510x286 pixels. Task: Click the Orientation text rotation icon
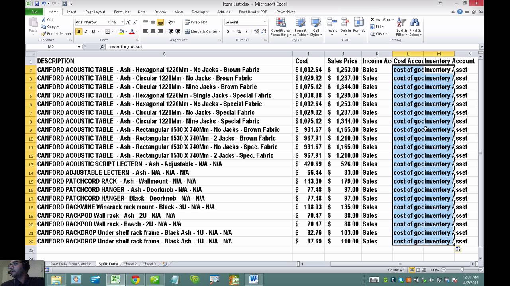pyautogui.click(x=171, y=22)
